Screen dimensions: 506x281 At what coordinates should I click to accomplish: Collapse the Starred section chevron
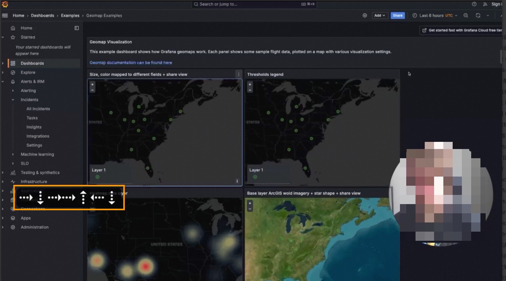pyautogui.click(x=3, y=37)
